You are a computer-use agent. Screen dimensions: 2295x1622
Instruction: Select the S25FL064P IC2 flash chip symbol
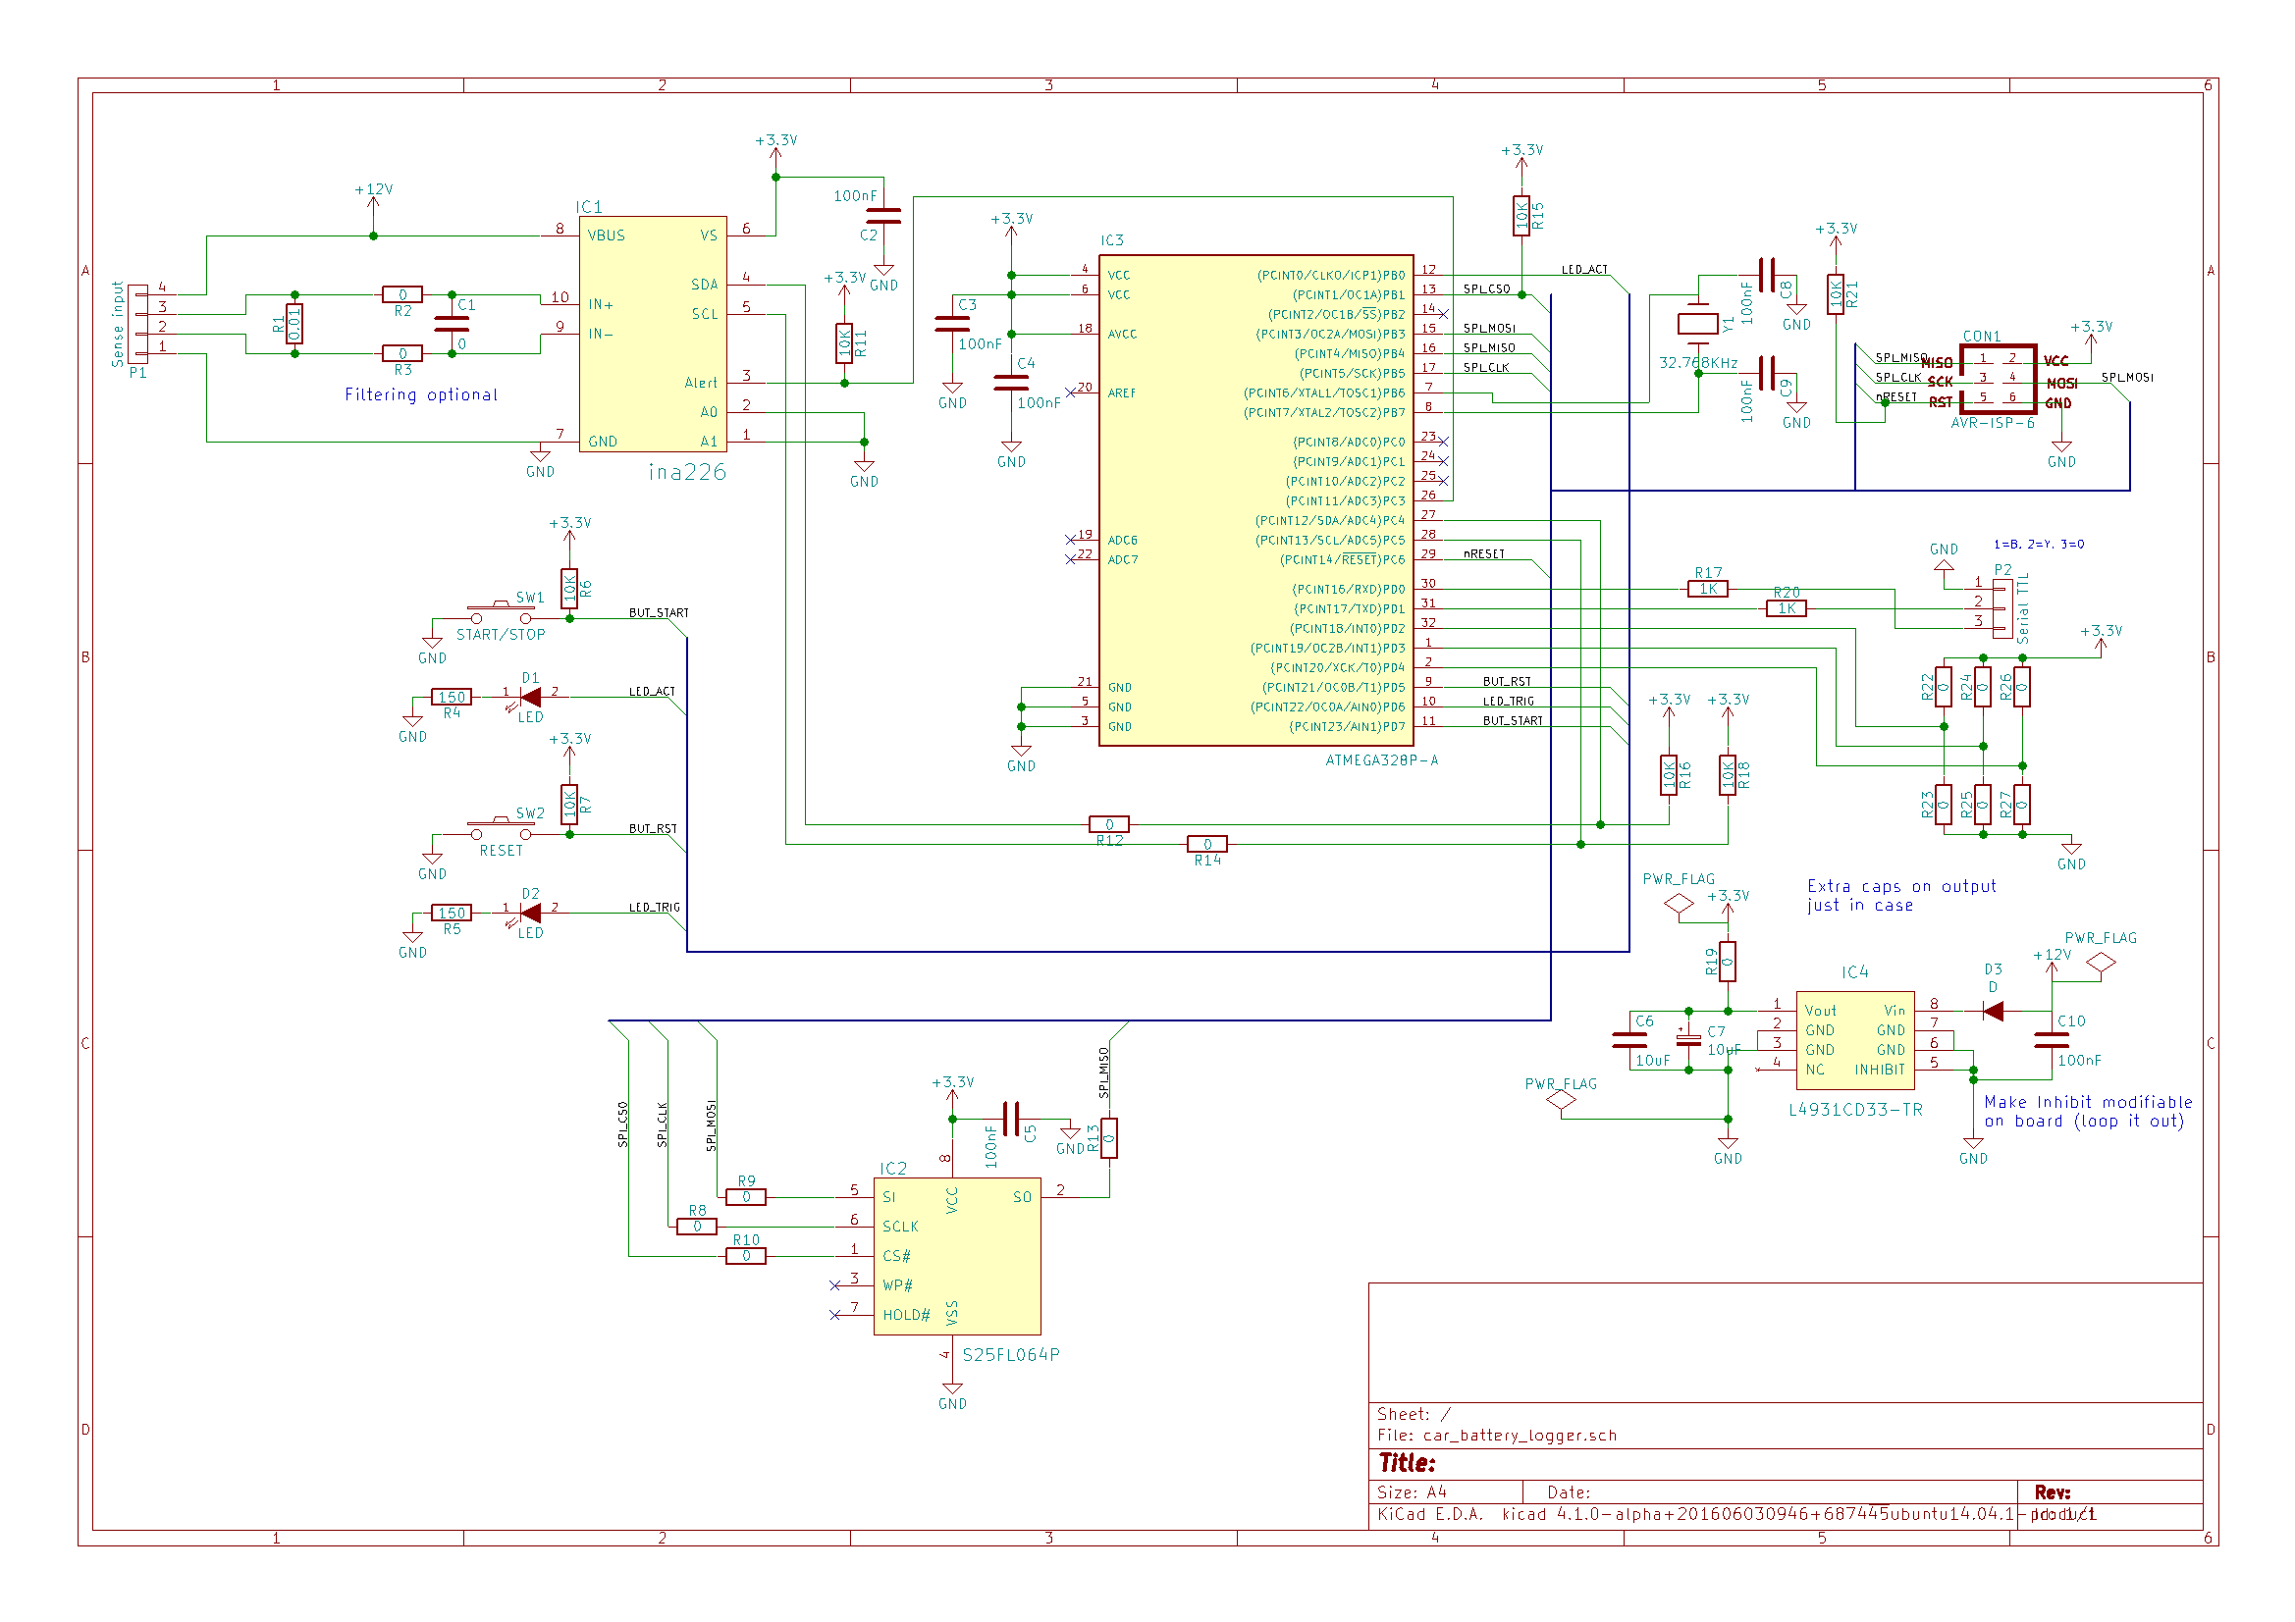(x=957, y=1255)
